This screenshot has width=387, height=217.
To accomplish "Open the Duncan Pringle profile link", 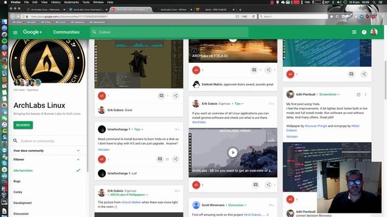I will coord(316,126).
